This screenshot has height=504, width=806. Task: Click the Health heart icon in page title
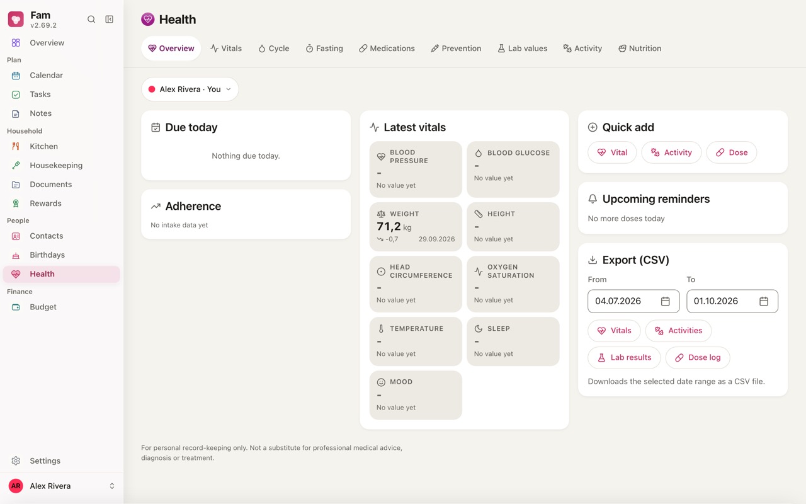[148, 20]
